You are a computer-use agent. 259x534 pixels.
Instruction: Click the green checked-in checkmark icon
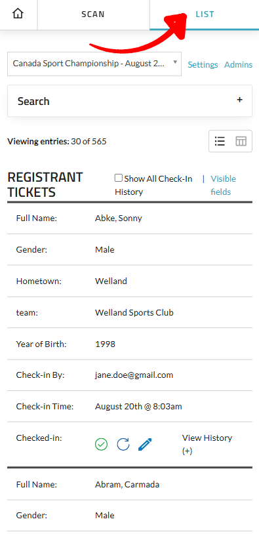pyautogui.click(x=101, y=444)
